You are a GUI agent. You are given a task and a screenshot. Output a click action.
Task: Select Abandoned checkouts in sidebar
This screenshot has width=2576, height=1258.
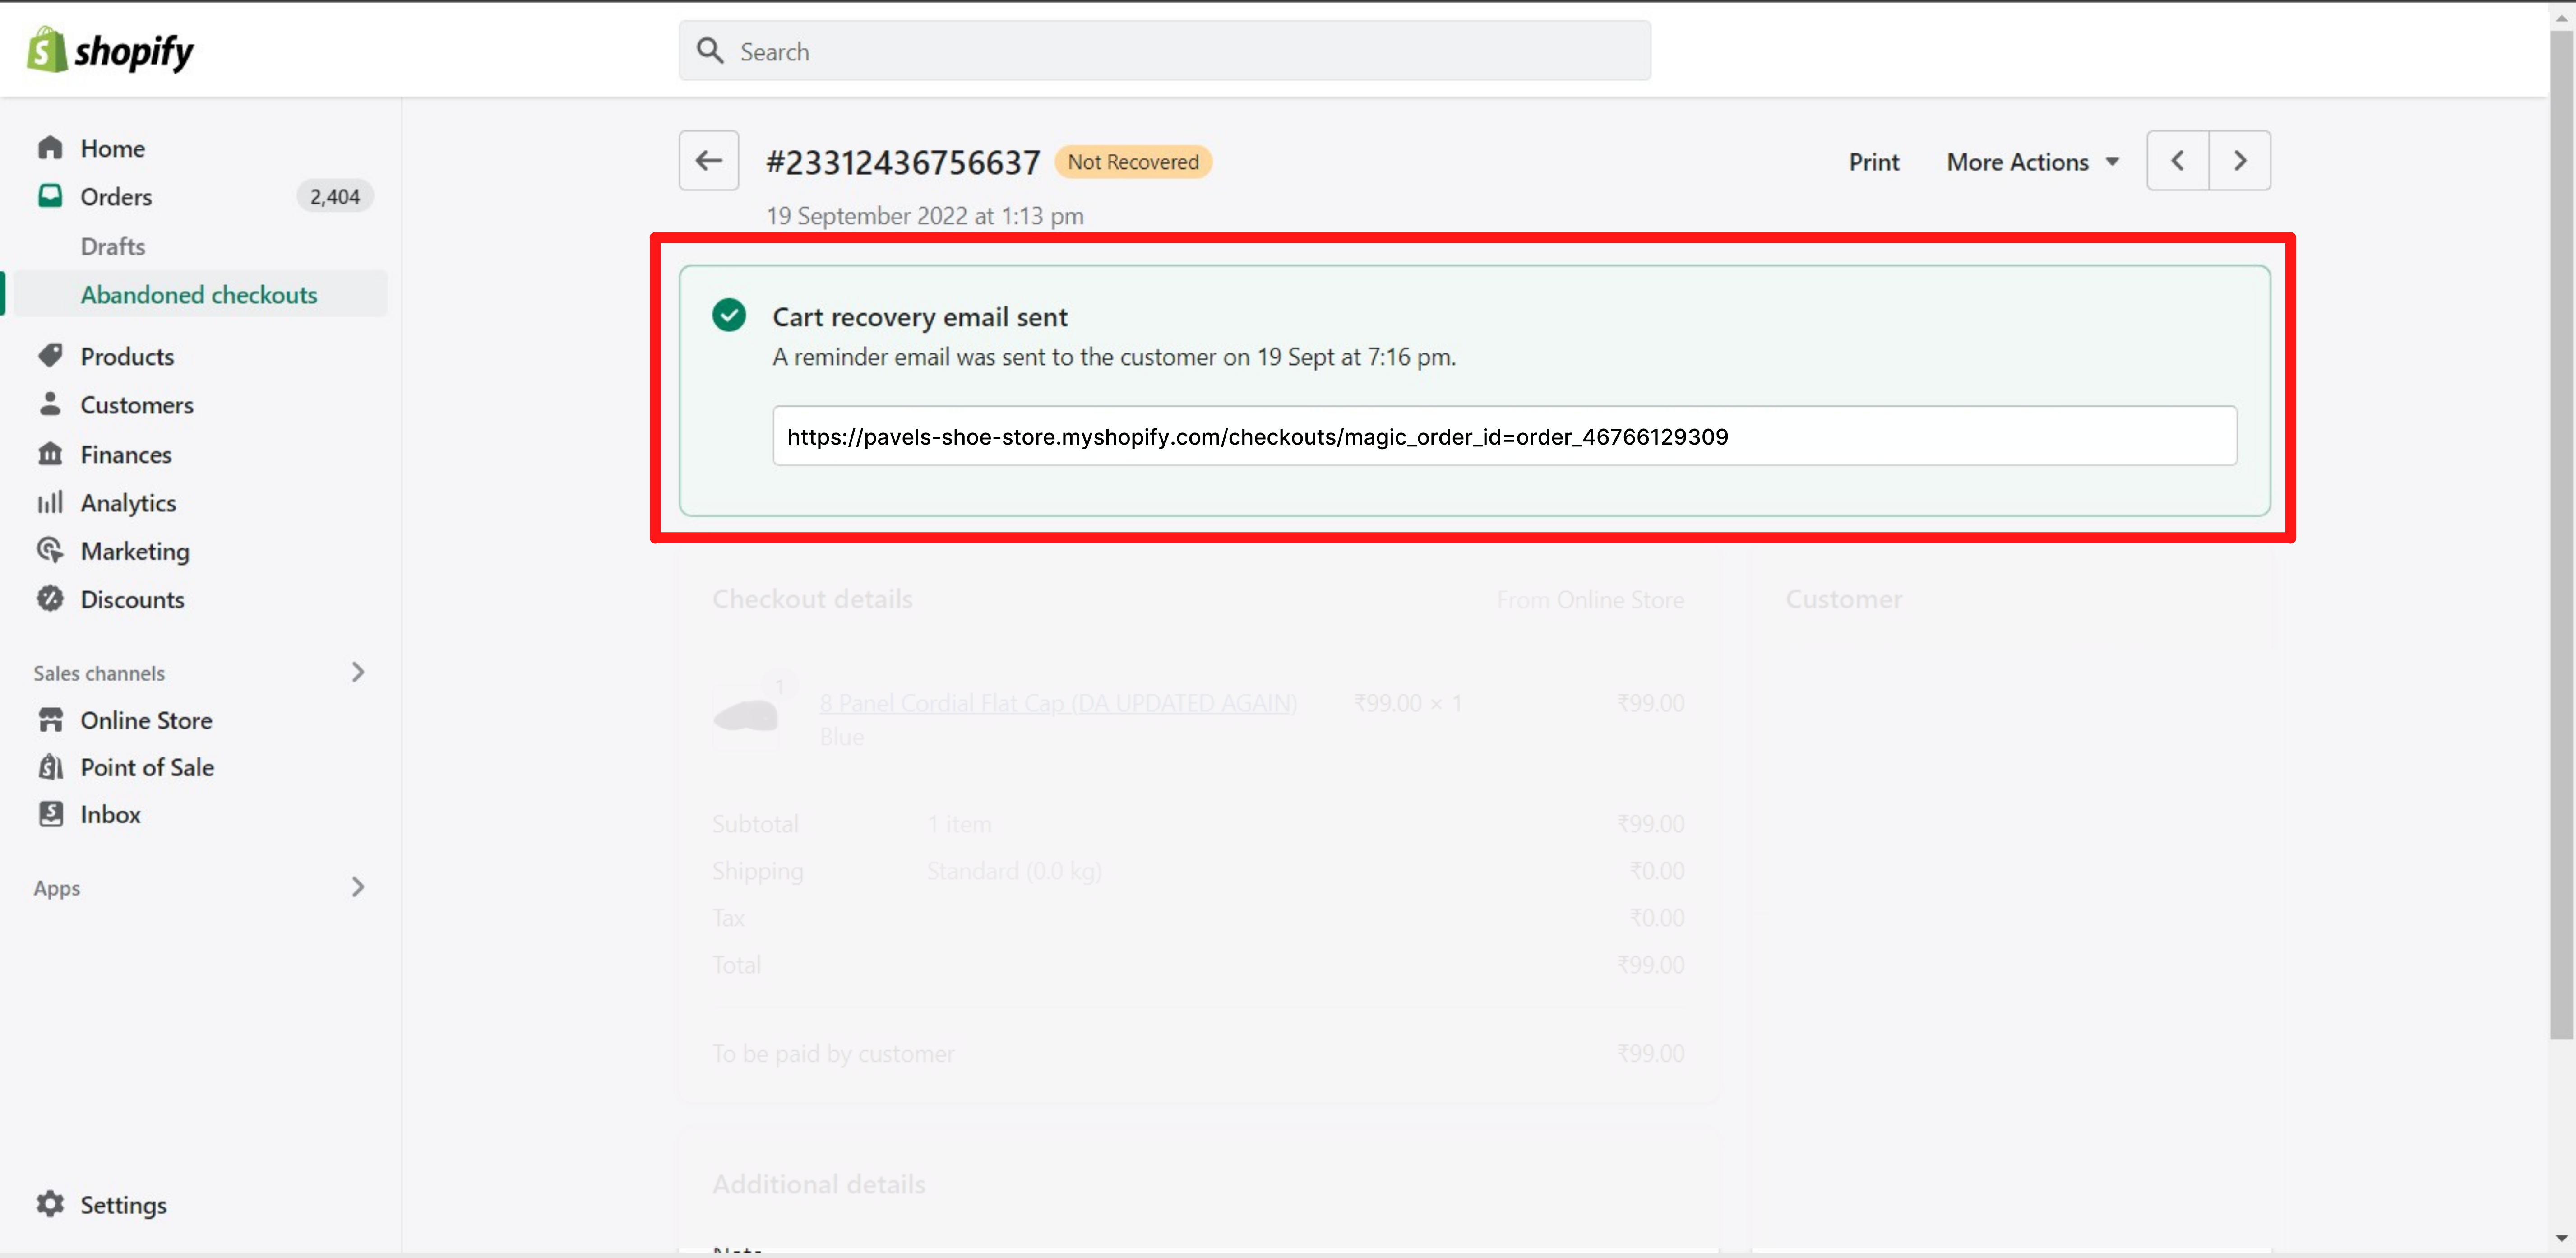tap(199, 295)
